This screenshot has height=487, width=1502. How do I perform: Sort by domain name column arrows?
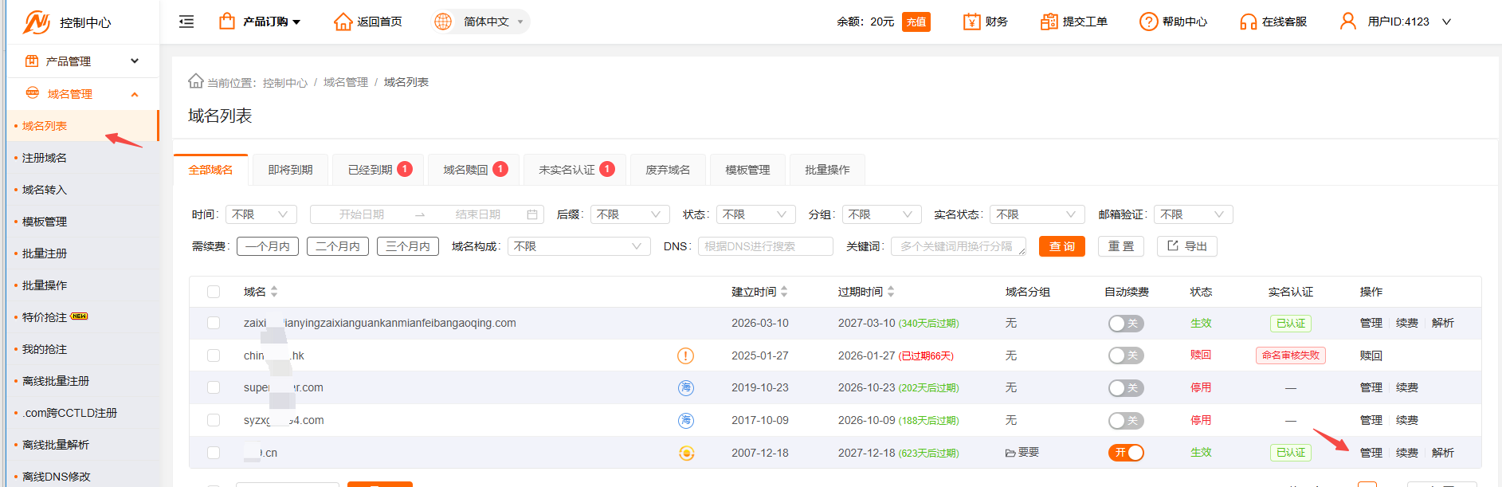point(274,292)
